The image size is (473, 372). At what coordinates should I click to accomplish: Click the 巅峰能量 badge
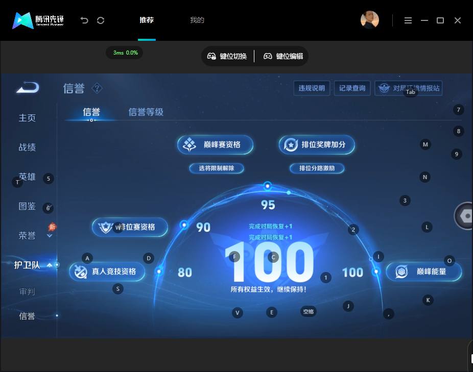(424, 271)
